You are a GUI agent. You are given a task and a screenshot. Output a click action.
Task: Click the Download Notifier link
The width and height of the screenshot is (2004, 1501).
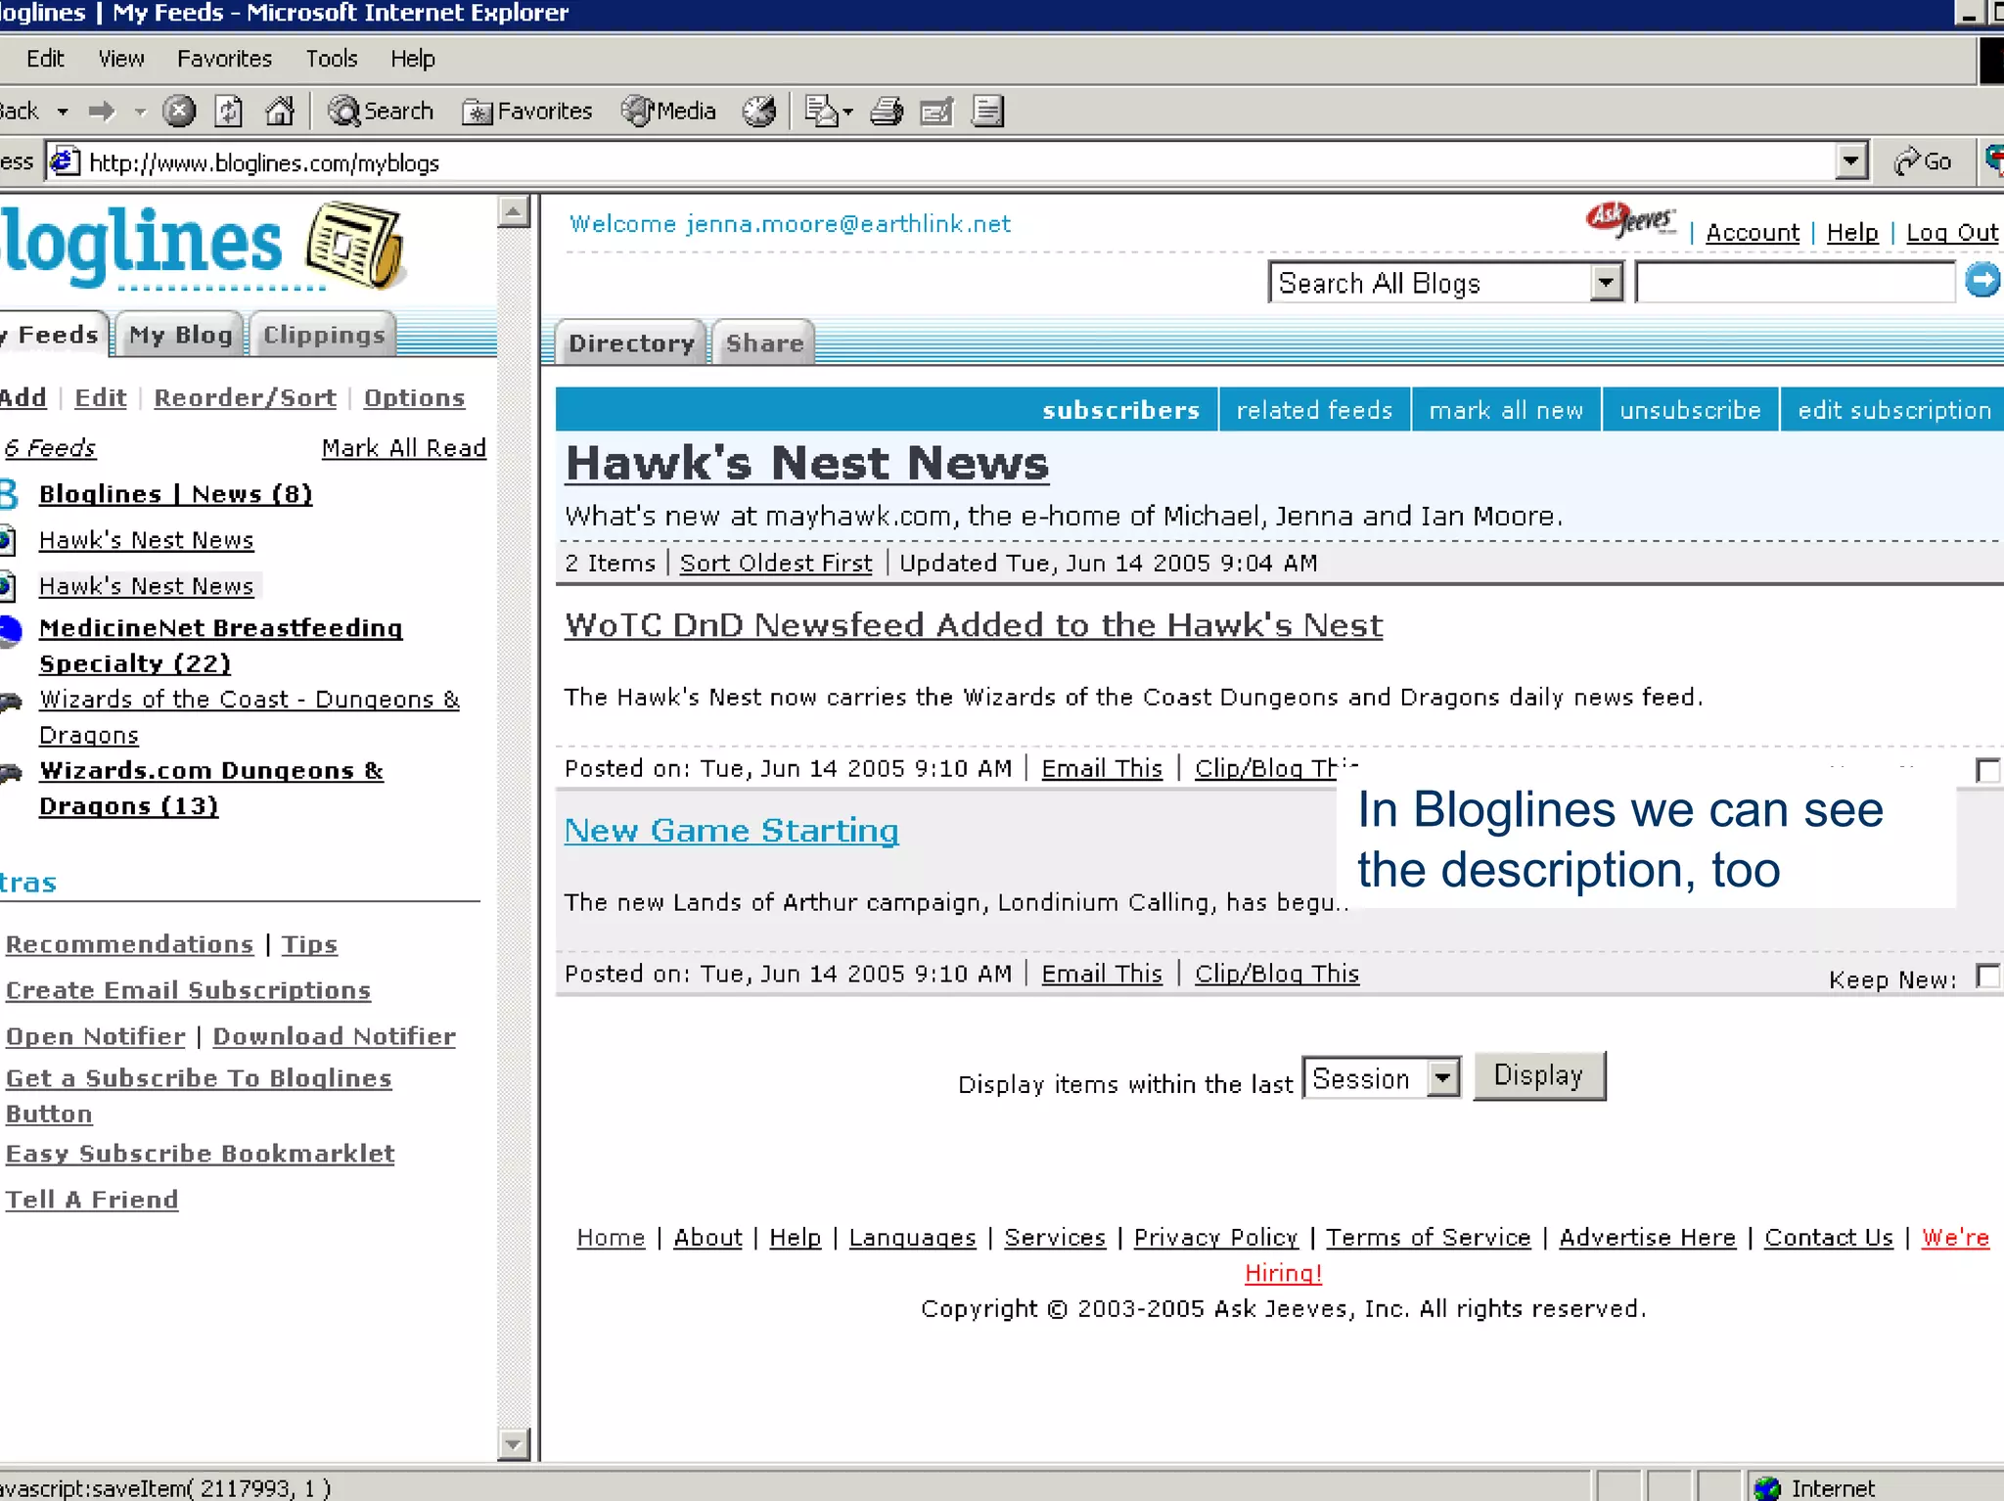(334, 1036)
